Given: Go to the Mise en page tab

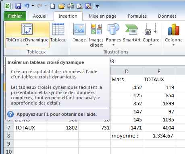Looking at the screenshot, I should point(102,16).
